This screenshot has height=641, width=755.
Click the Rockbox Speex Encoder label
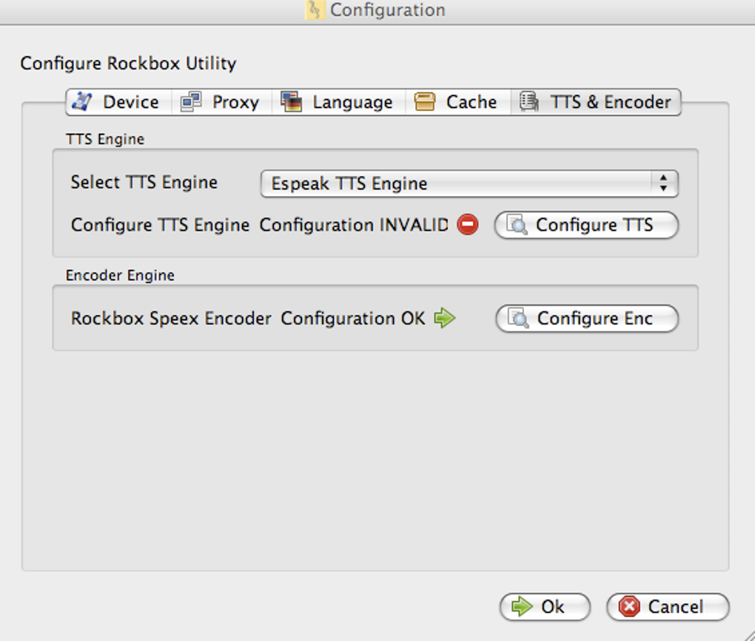(171, 319)
